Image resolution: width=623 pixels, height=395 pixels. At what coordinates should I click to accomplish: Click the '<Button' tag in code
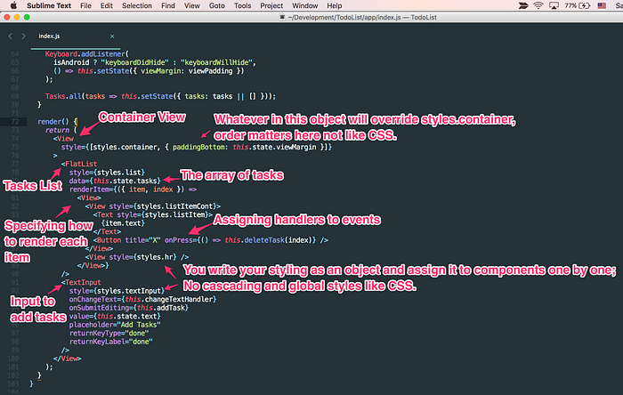click(x=107, y=240)
